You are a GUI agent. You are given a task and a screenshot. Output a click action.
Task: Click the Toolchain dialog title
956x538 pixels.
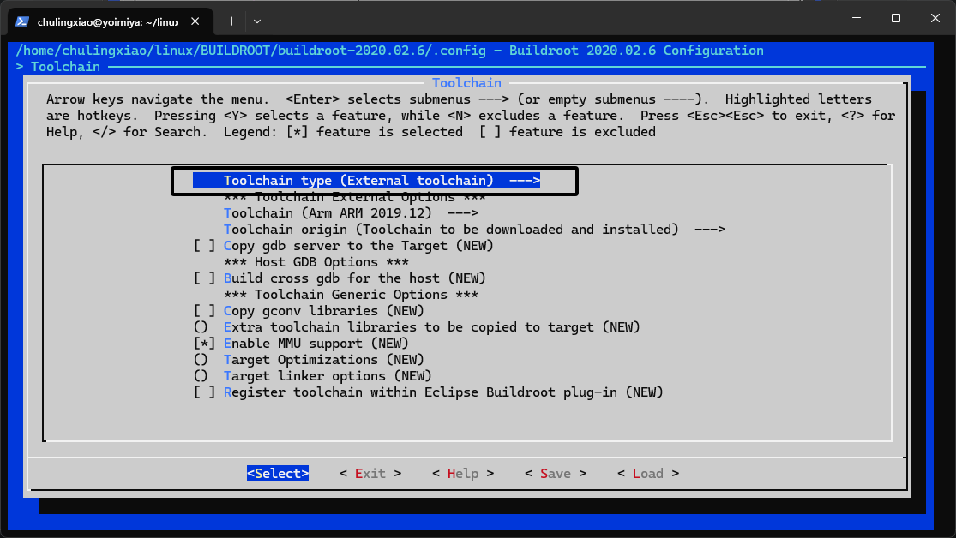tap(467, 83)
